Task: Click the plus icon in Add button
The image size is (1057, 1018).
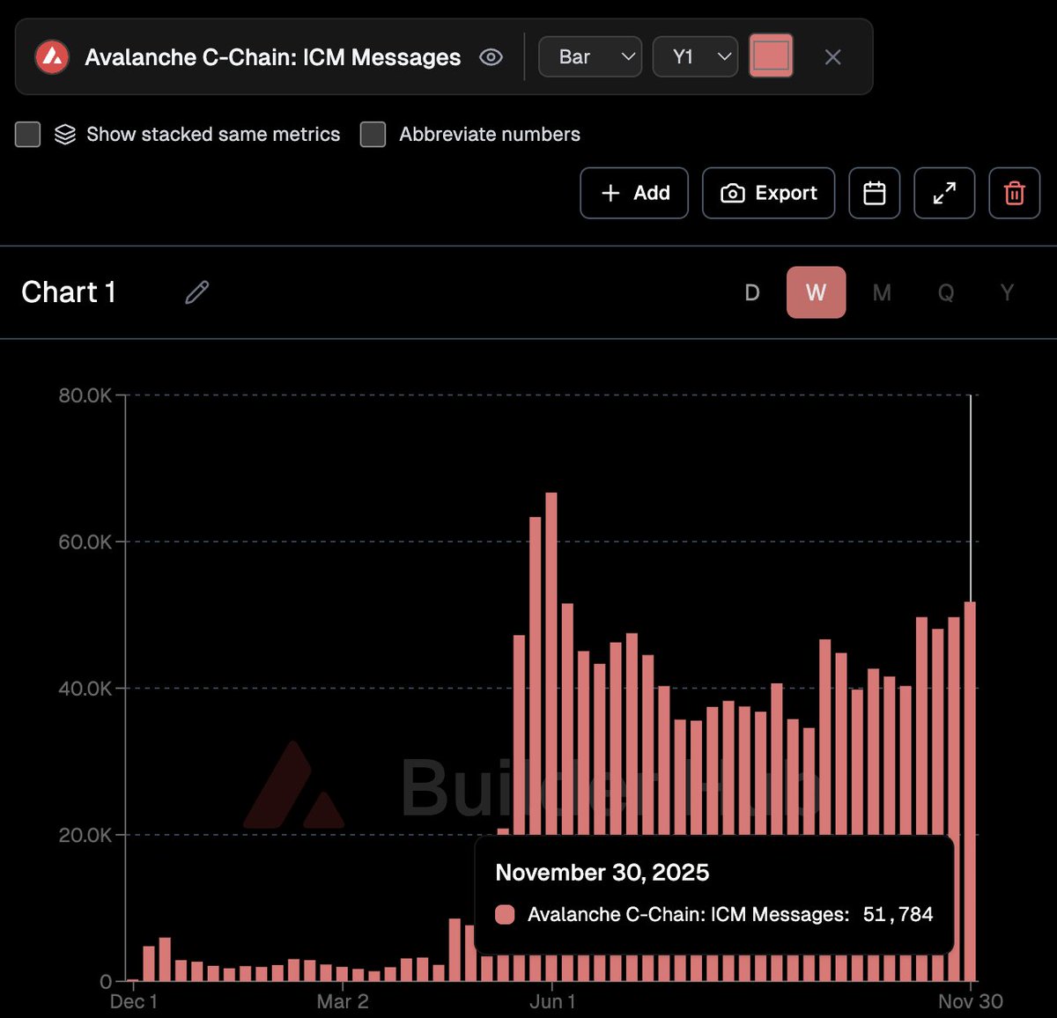Action: point(610,193)
